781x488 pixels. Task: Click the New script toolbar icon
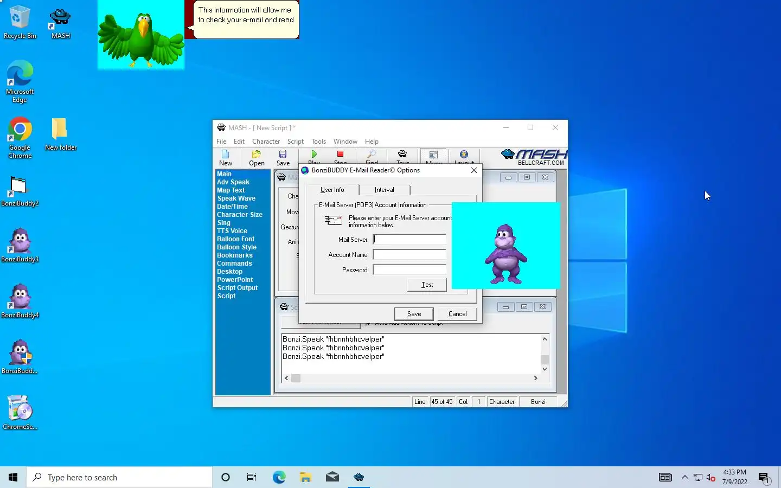point(226,158)
